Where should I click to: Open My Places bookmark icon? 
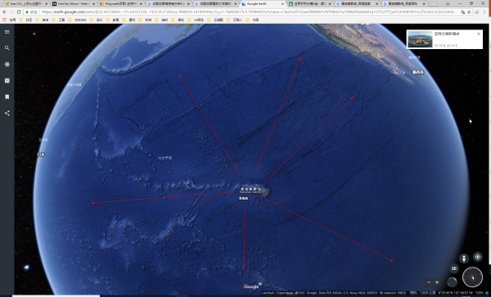[7, 97]
